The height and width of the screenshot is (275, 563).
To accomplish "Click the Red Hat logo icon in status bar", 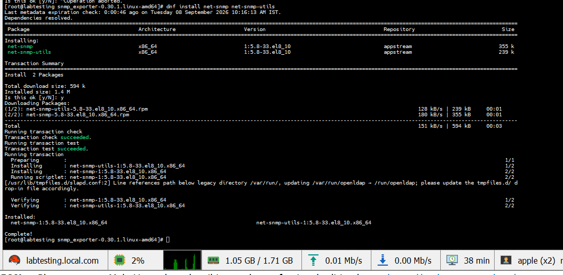I will pos(15,261).
